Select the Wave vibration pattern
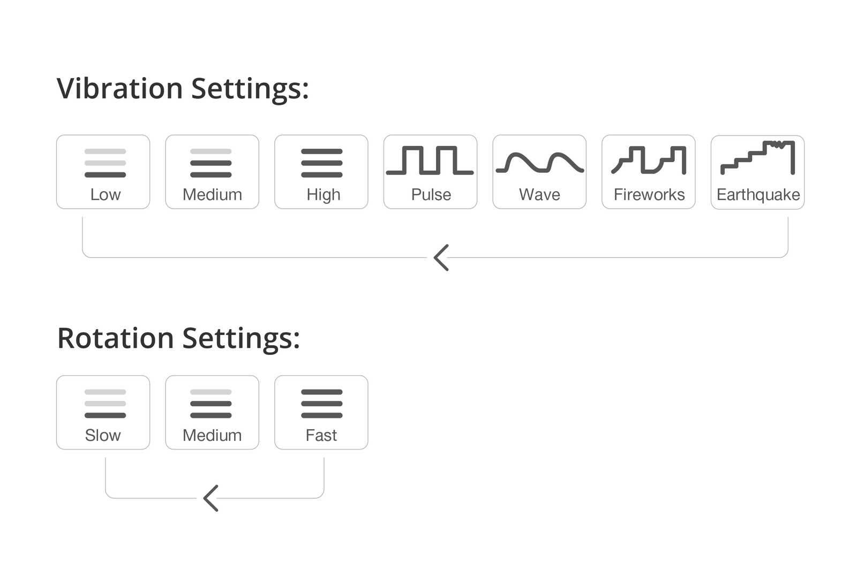 [x=539, y=172]
